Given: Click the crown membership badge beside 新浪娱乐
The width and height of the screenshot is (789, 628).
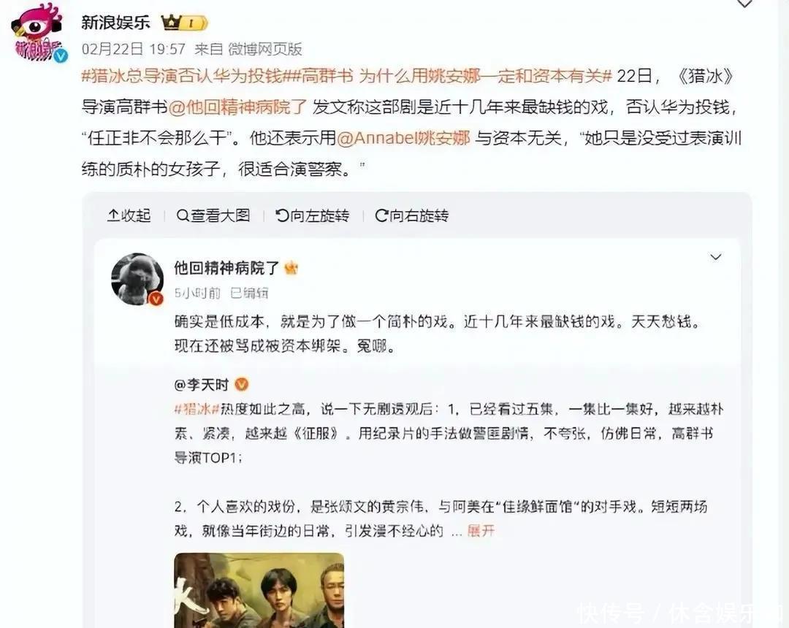Looking at the screenshot, I should point(184,23).
